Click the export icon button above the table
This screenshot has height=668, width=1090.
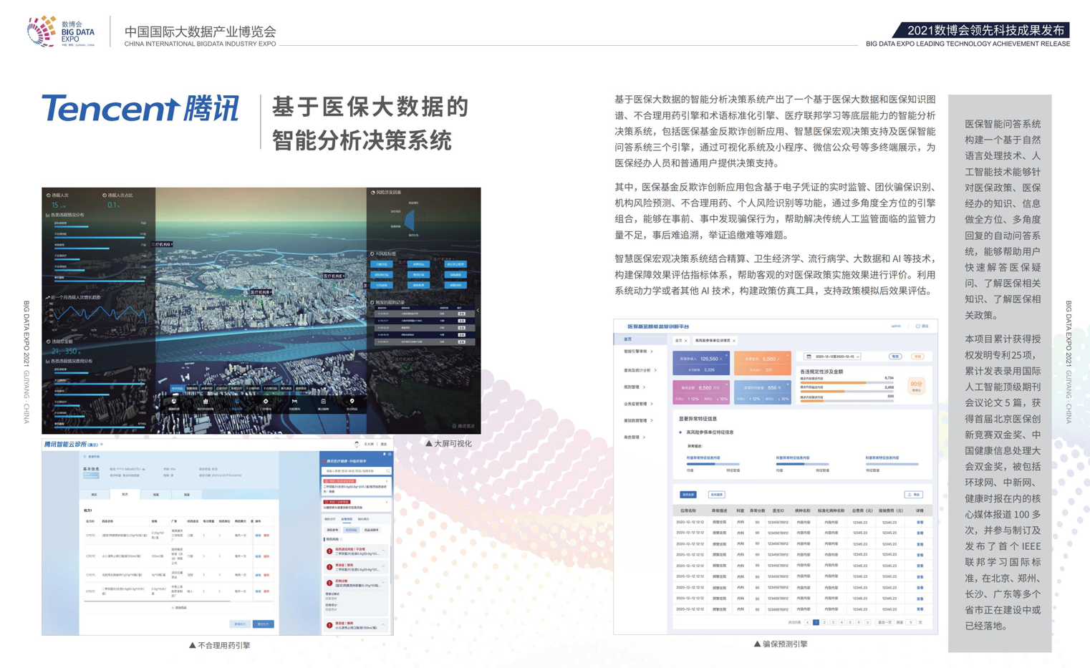point(913,495)
